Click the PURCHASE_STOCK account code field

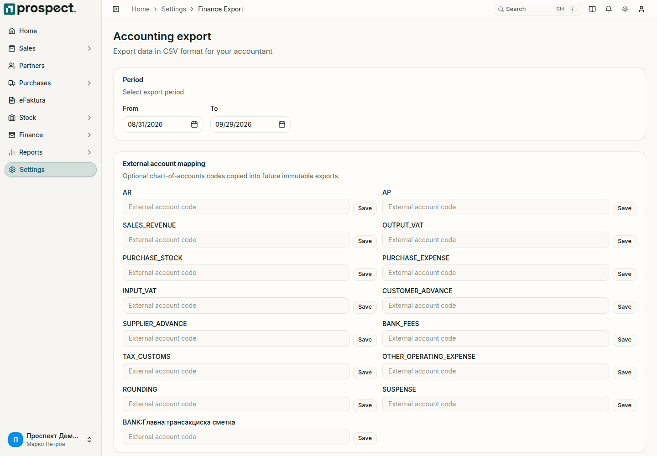click(x=236, y=273)
